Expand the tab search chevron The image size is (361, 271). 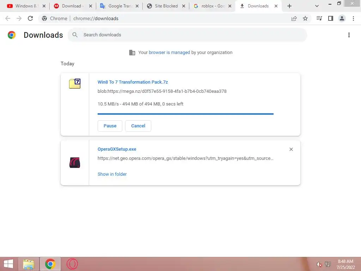pos(317,6)
